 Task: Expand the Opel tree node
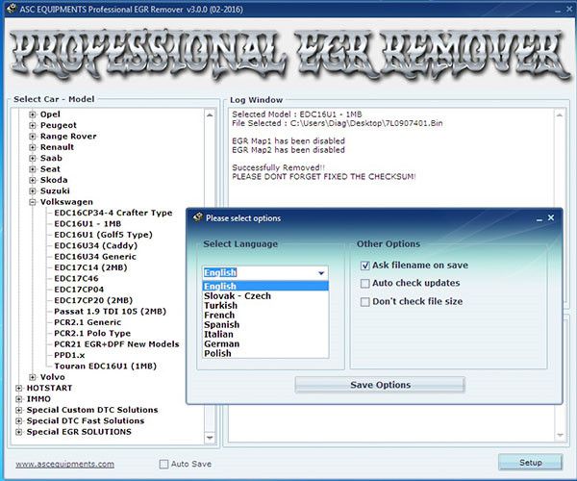(x=33, y=114)
